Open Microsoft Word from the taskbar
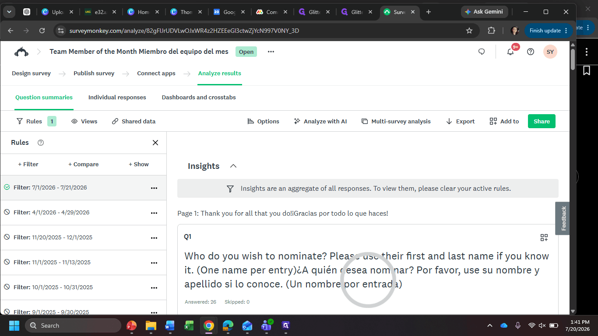The width and height of the screenshot is (598, 336). [170, 325]
